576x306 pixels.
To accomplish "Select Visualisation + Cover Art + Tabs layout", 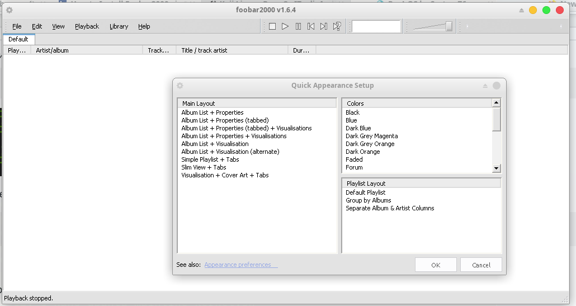I will (225, 175).
